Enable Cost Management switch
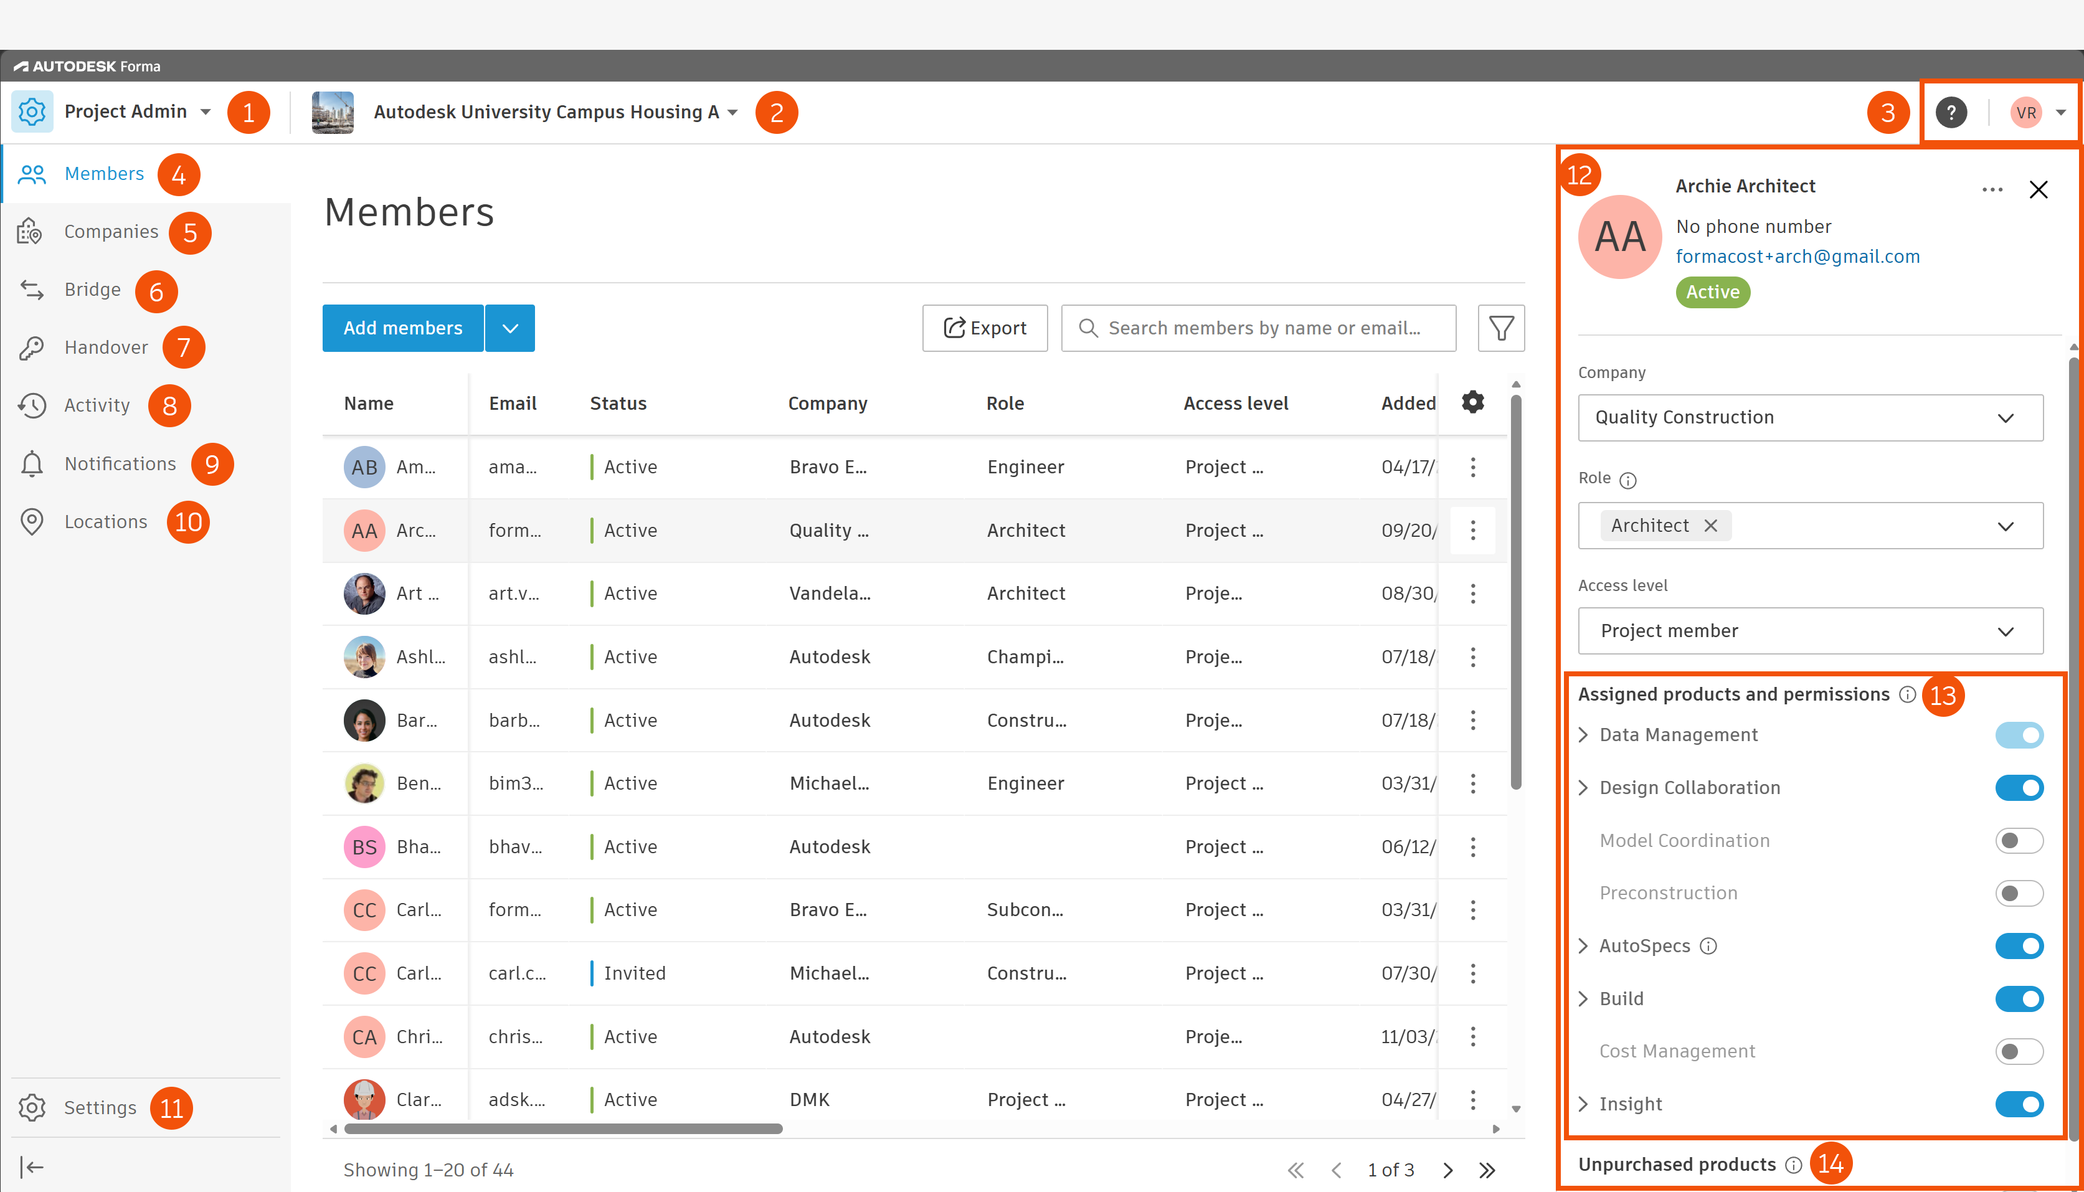 point(2019,1051)
